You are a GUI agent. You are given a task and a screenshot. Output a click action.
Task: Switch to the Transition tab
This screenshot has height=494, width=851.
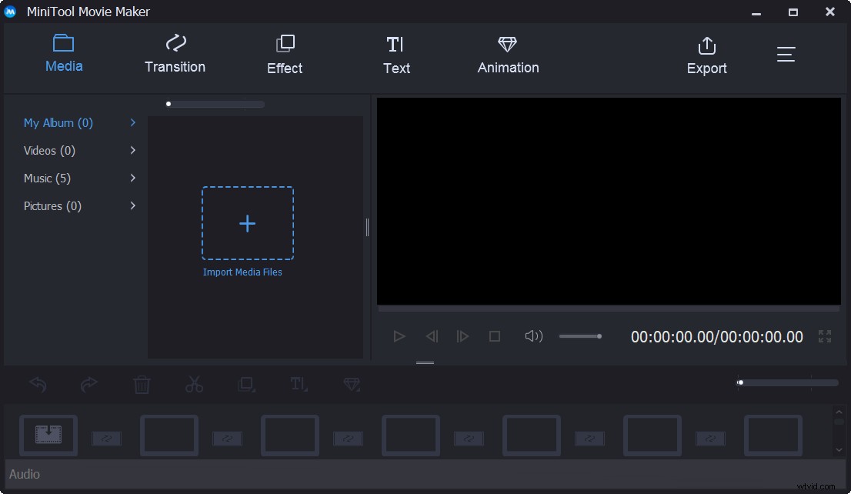click(175, 54)
